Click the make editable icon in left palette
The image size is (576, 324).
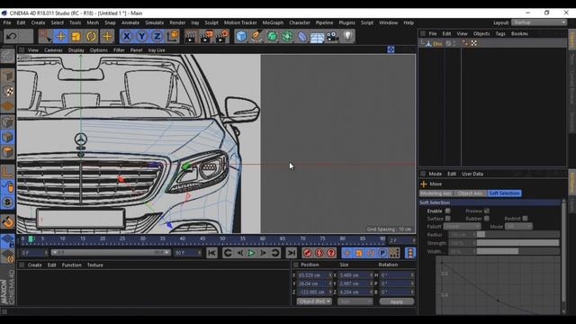(7, 56)
